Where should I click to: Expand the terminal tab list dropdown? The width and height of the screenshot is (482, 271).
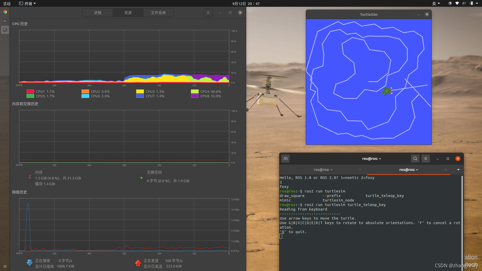[458, 170]
